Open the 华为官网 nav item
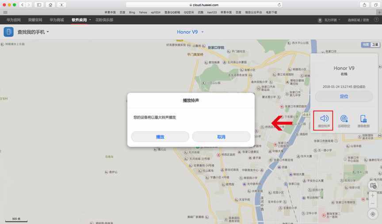This screenshot has width=382, height=224. [x=14, y=20]
